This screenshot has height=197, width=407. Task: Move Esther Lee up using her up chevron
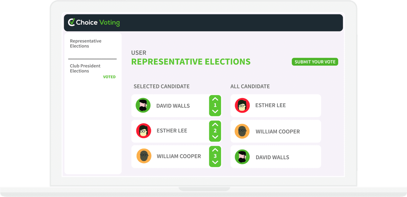pyautogui.click(x=215, y=125)
